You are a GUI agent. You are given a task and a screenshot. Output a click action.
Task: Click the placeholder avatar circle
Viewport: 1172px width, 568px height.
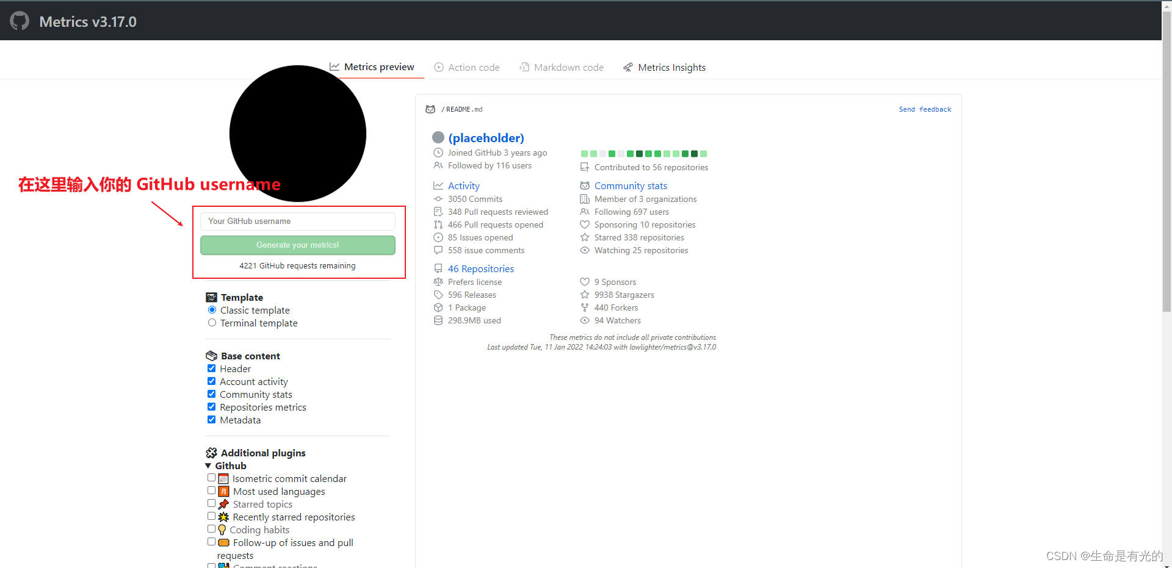coord(438,137)
